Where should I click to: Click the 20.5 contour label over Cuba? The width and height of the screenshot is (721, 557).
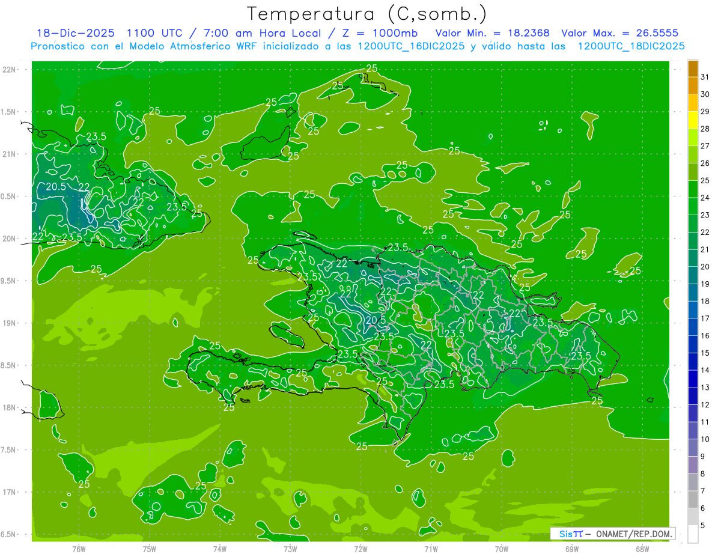point(55,186)
